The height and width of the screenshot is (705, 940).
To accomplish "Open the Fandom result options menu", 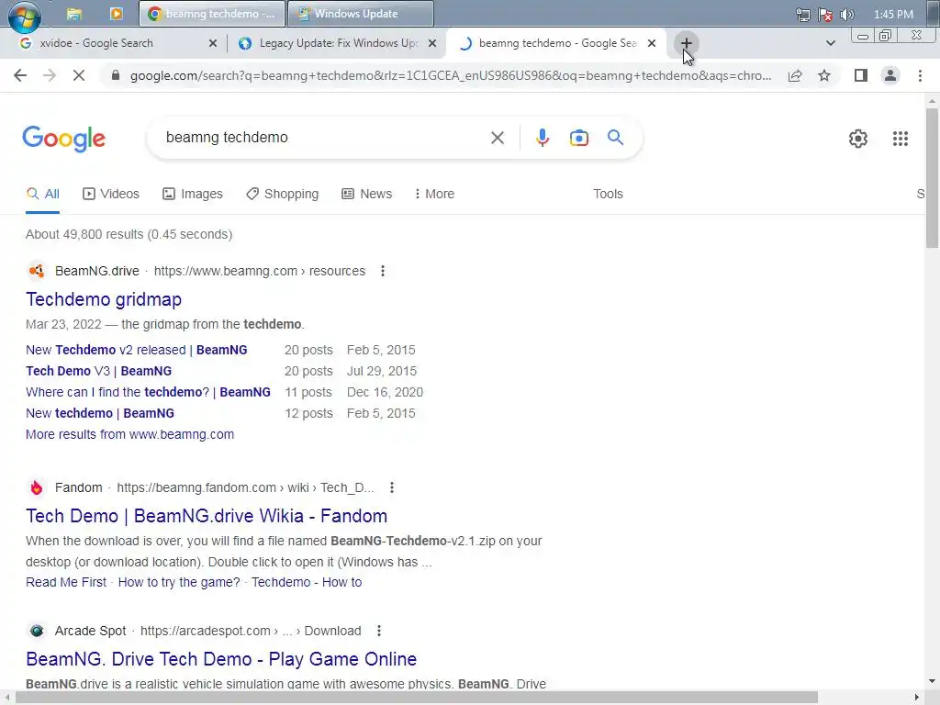I will [391, 487].
